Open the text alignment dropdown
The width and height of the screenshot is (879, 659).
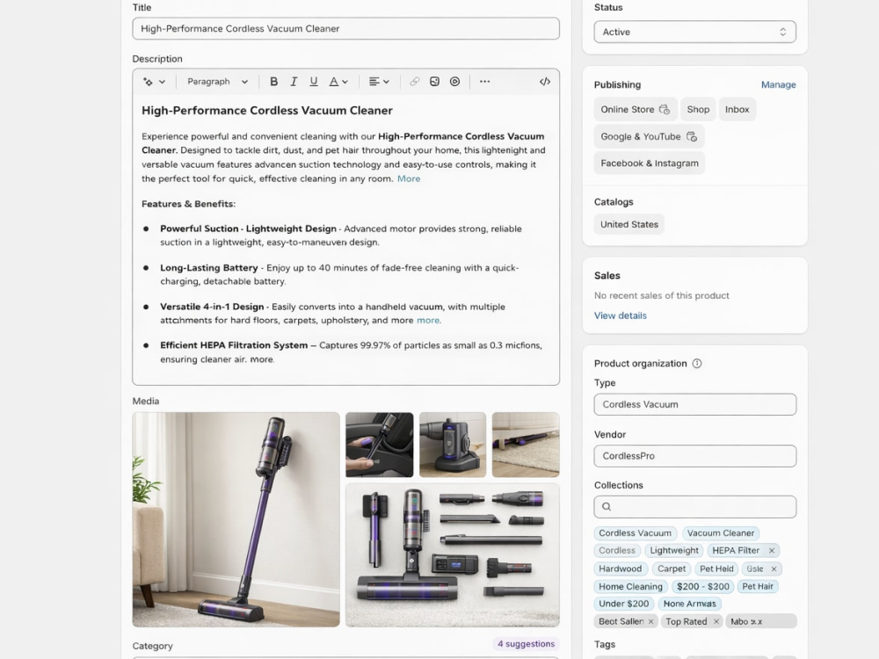(379, 82)
